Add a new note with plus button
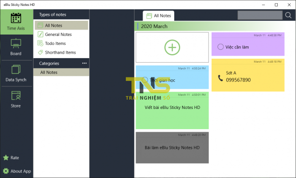The height and width of the screenshot is (178, 296). 172,47
